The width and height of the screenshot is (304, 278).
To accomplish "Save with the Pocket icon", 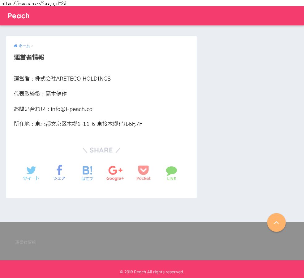I will click(x=143, y=170).
